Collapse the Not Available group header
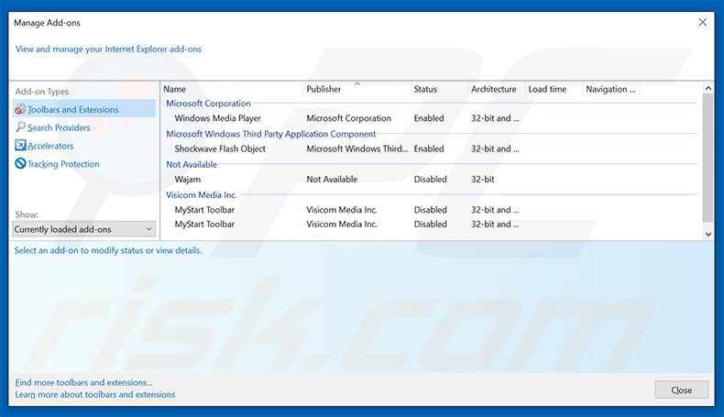 [x=192, y=164]
